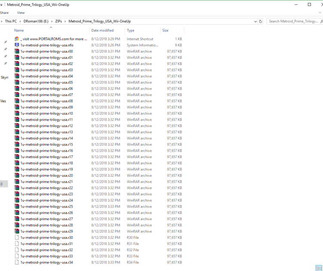Viewport: 323px width, 271px height.
Task: Click the WinRAR icon for usa.r29
Action: [x=17, y=231]
